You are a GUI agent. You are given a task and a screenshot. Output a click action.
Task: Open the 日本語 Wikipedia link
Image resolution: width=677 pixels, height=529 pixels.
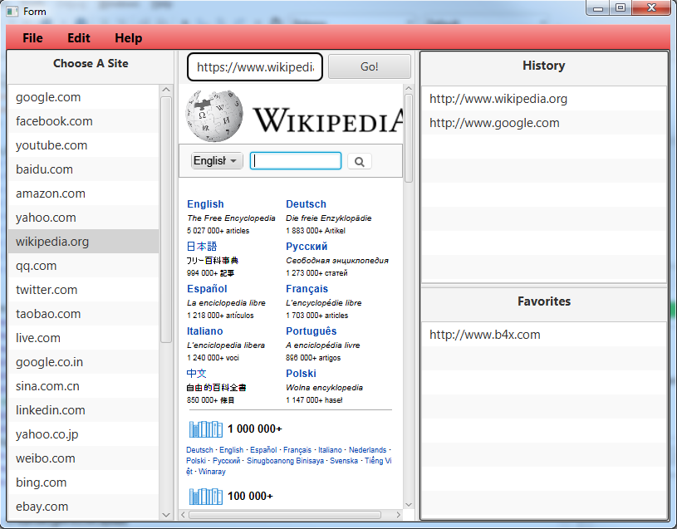tap(202, 247)
